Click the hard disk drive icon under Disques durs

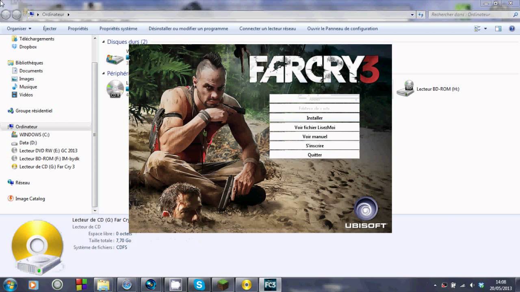pos(115,59)
